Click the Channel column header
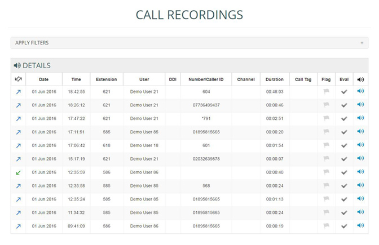Viewport: 379px width, 245px height. coord(246,79)
